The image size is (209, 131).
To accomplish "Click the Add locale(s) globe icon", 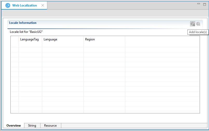I will pos(192,24).
